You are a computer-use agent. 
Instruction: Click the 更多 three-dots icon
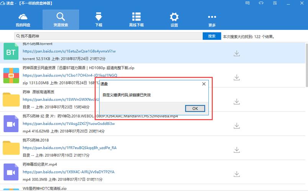point(212,20)
